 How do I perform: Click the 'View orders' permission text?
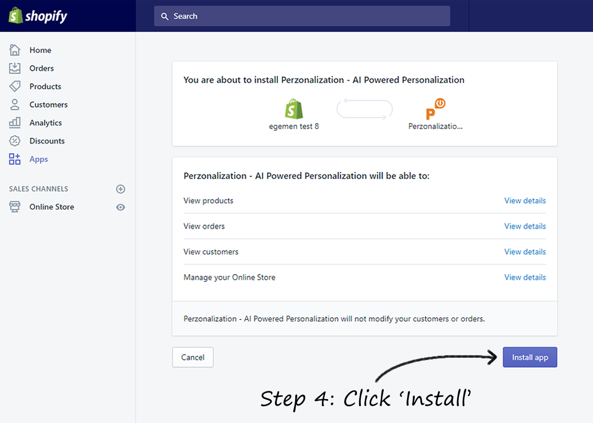point(204,226)
